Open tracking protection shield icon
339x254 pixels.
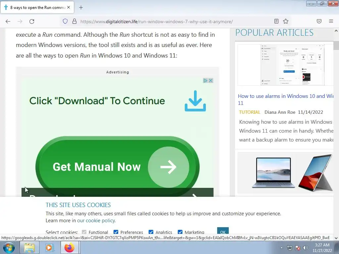[65, 21]
